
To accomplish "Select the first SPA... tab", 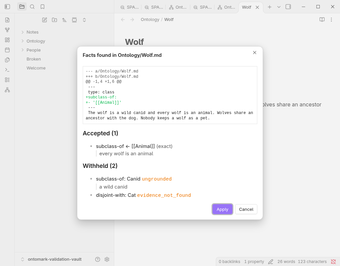I will click(129, 7).
